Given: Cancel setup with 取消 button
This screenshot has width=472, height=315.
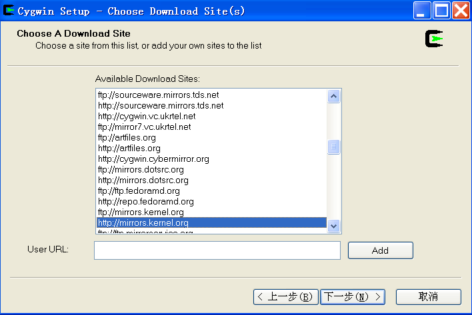Looking at the screenshot, I should click(429, 297).
